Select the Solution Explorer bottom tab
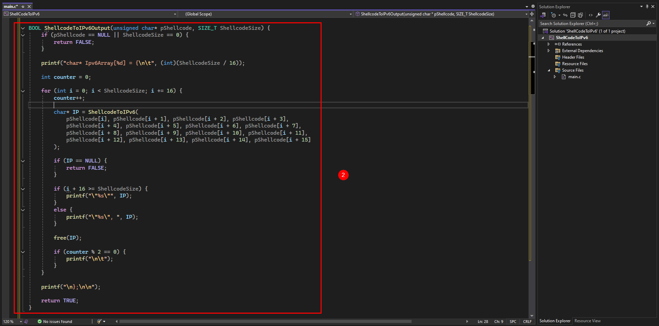Screen dimensions: 659x326 [555, 321]
